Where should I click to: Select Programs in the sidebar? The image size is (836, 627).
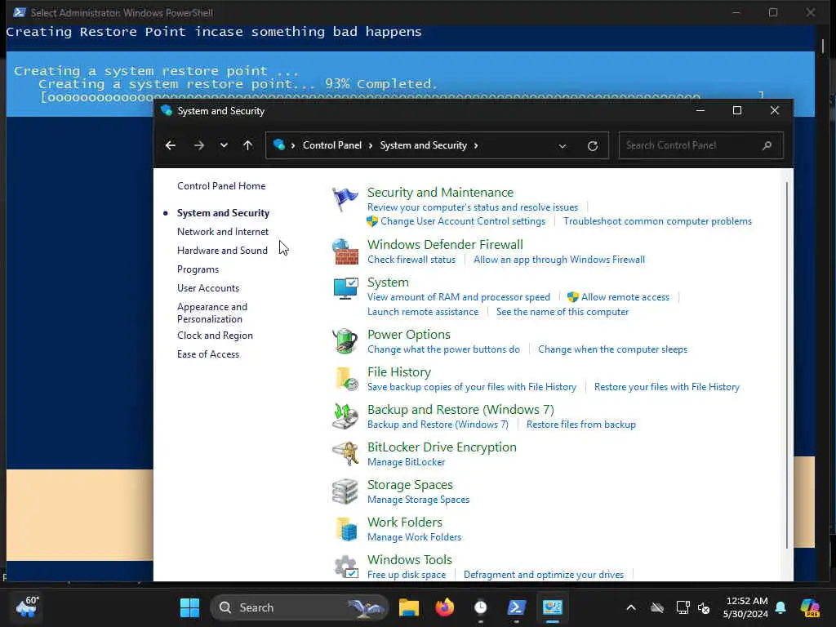pos(198,269)
